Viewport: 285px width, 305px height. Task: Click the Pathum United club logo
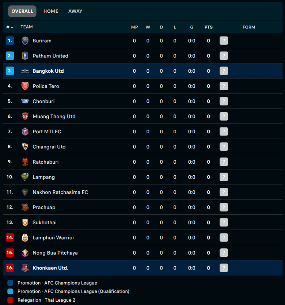(x=25, y=56)
